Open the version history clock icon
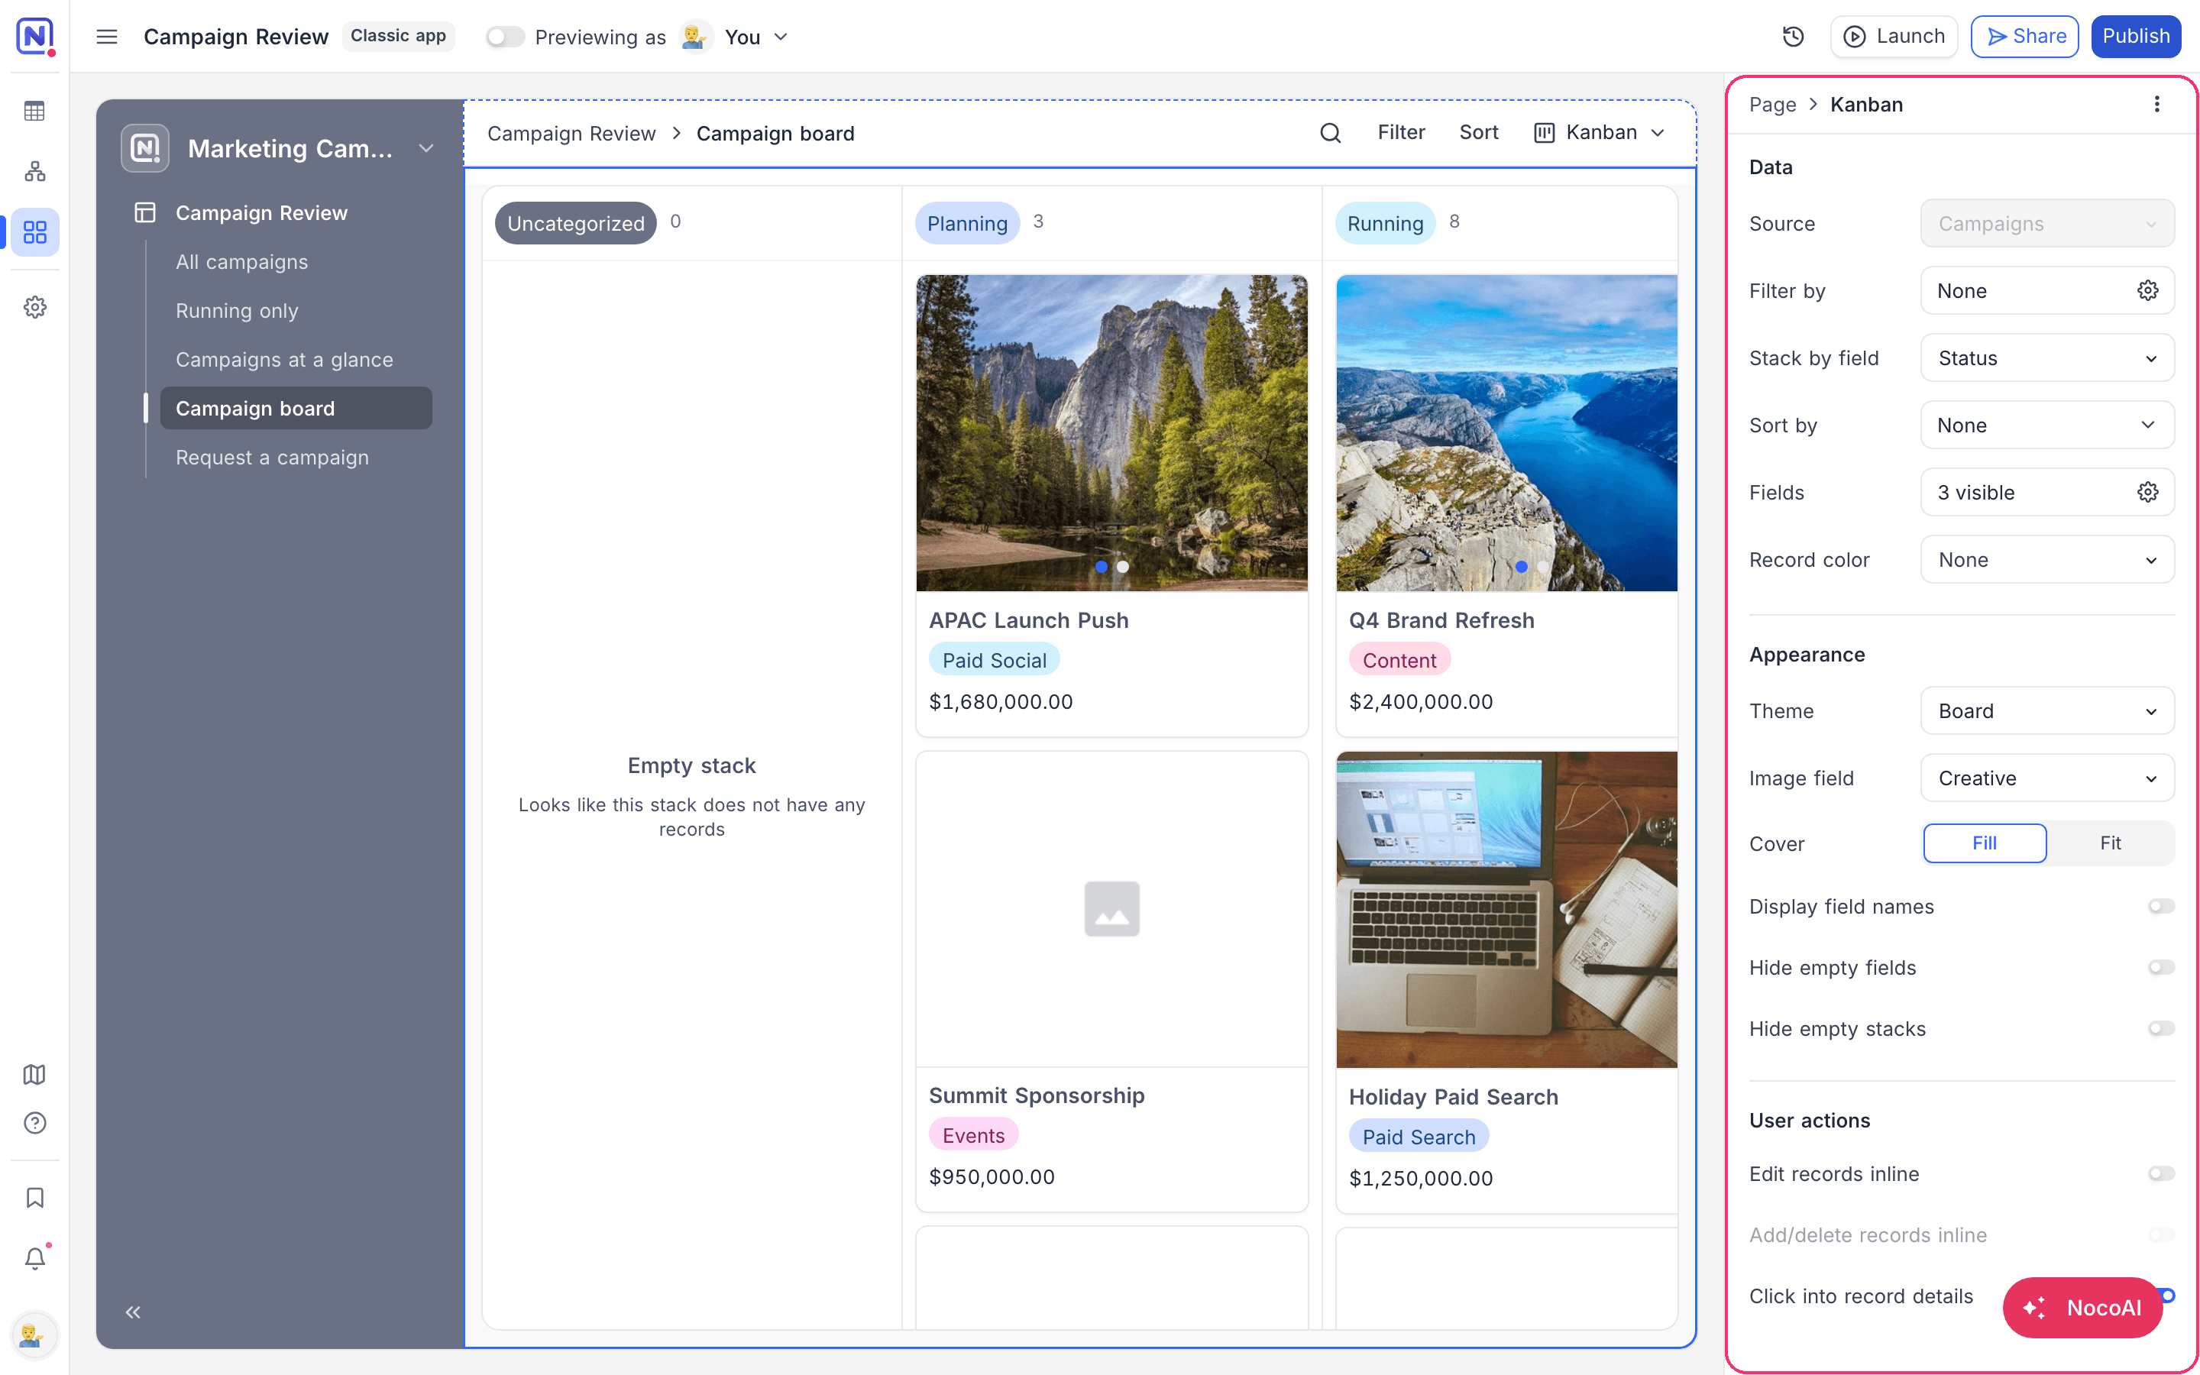Viewport: 2200px width, 1375px height. [x=1793, y=37]
